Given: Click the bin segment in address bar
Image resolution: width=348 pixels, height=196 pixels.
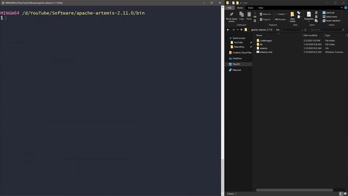Looking at the screenshot, I should 278,30.
